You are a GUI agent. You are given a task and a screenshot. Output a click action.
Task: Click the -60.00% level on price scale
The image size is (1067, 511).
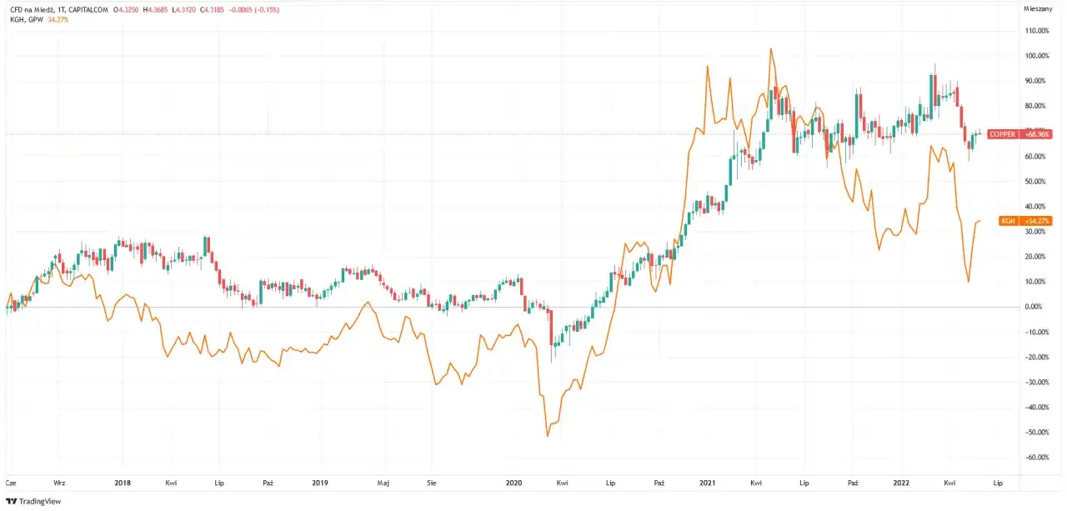(1036, 458)
